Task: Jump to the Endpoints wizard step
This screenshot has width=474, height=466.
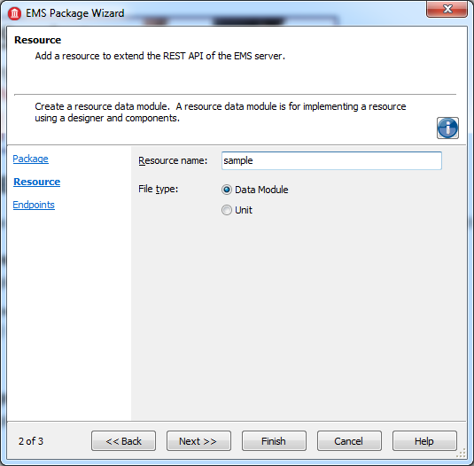Action: point(34,205)
